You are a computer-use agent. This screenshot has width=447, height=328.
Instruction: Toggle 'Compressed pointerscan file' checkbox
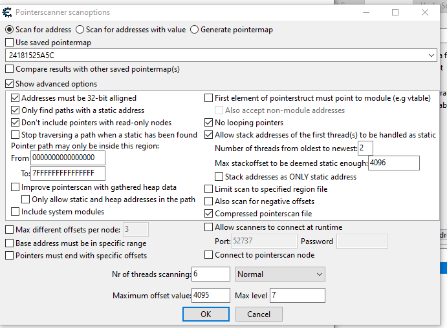(x=209, y=214)
